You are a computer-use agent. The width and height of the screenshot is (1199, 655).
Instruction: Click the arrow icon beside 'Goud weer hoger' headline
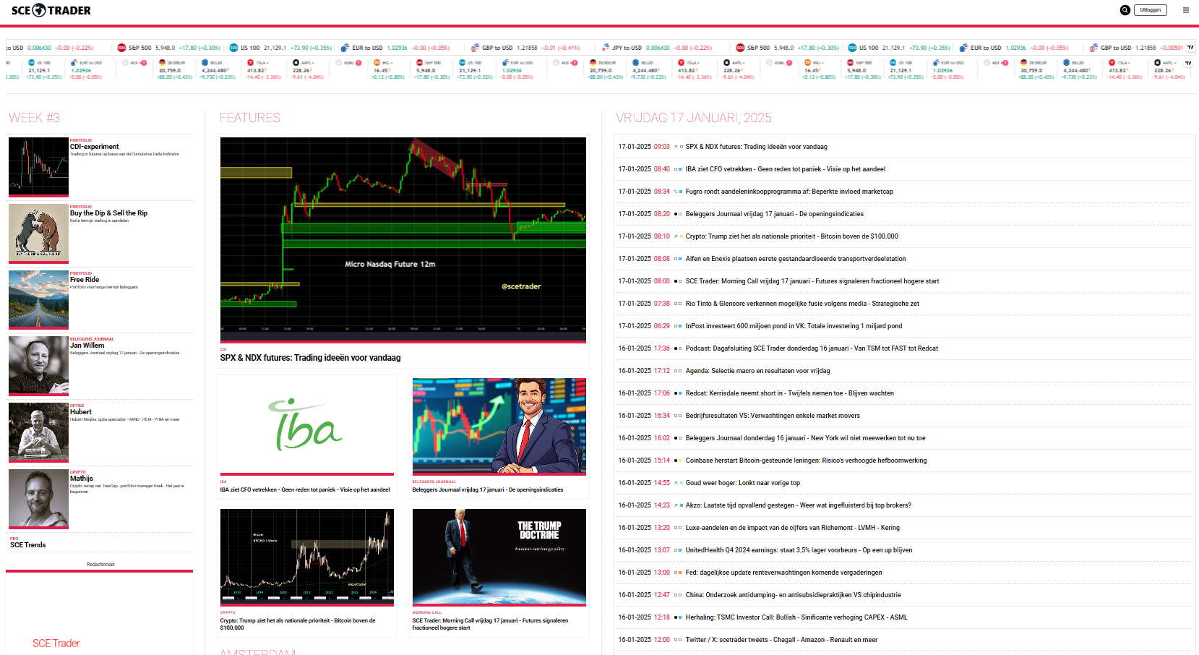coord(676,483)
